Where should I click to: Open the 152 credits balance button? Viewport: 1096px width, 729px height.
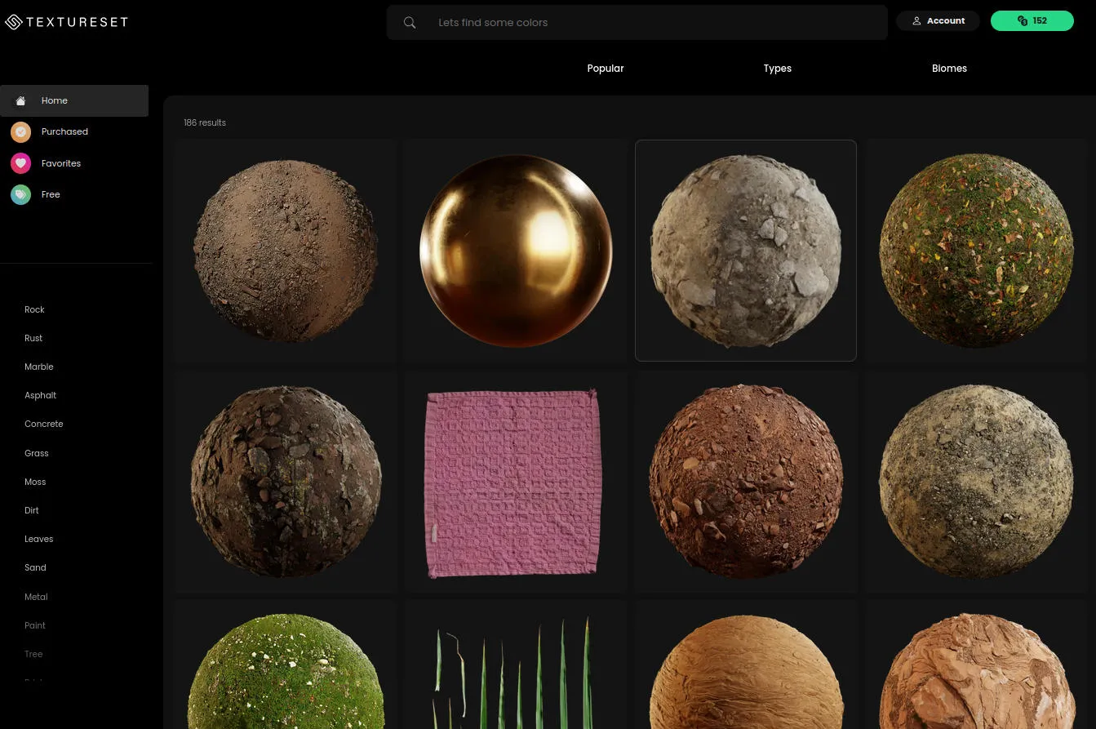(x=1032, y=21)
